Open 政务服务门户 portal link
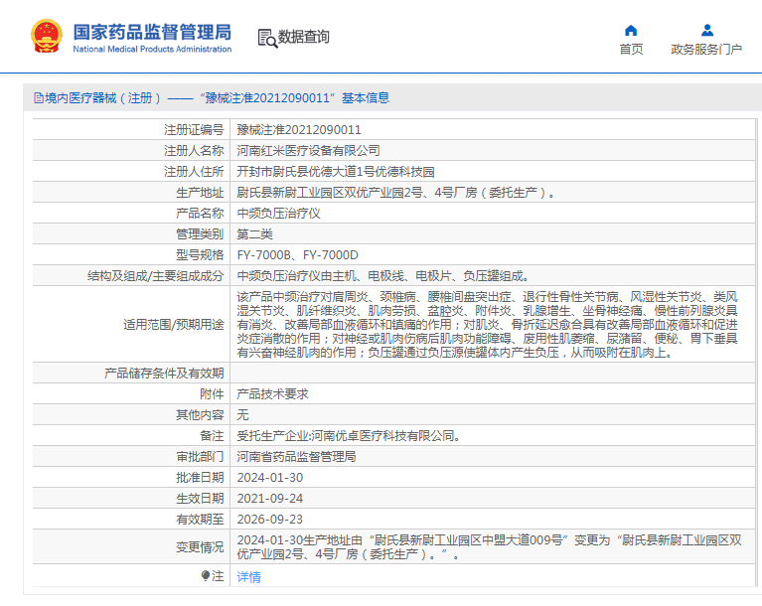 pos(706,49)
